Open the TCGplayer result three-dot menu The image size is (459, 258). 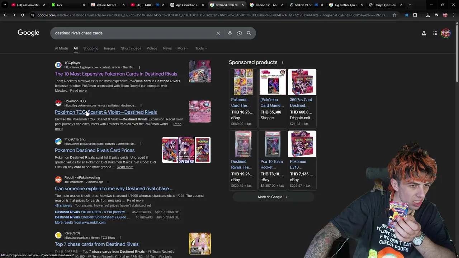click(x=139, y=67)
